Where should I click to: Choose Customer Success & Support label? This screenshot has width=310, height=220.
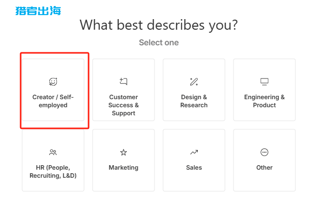(x=124, y=105)
